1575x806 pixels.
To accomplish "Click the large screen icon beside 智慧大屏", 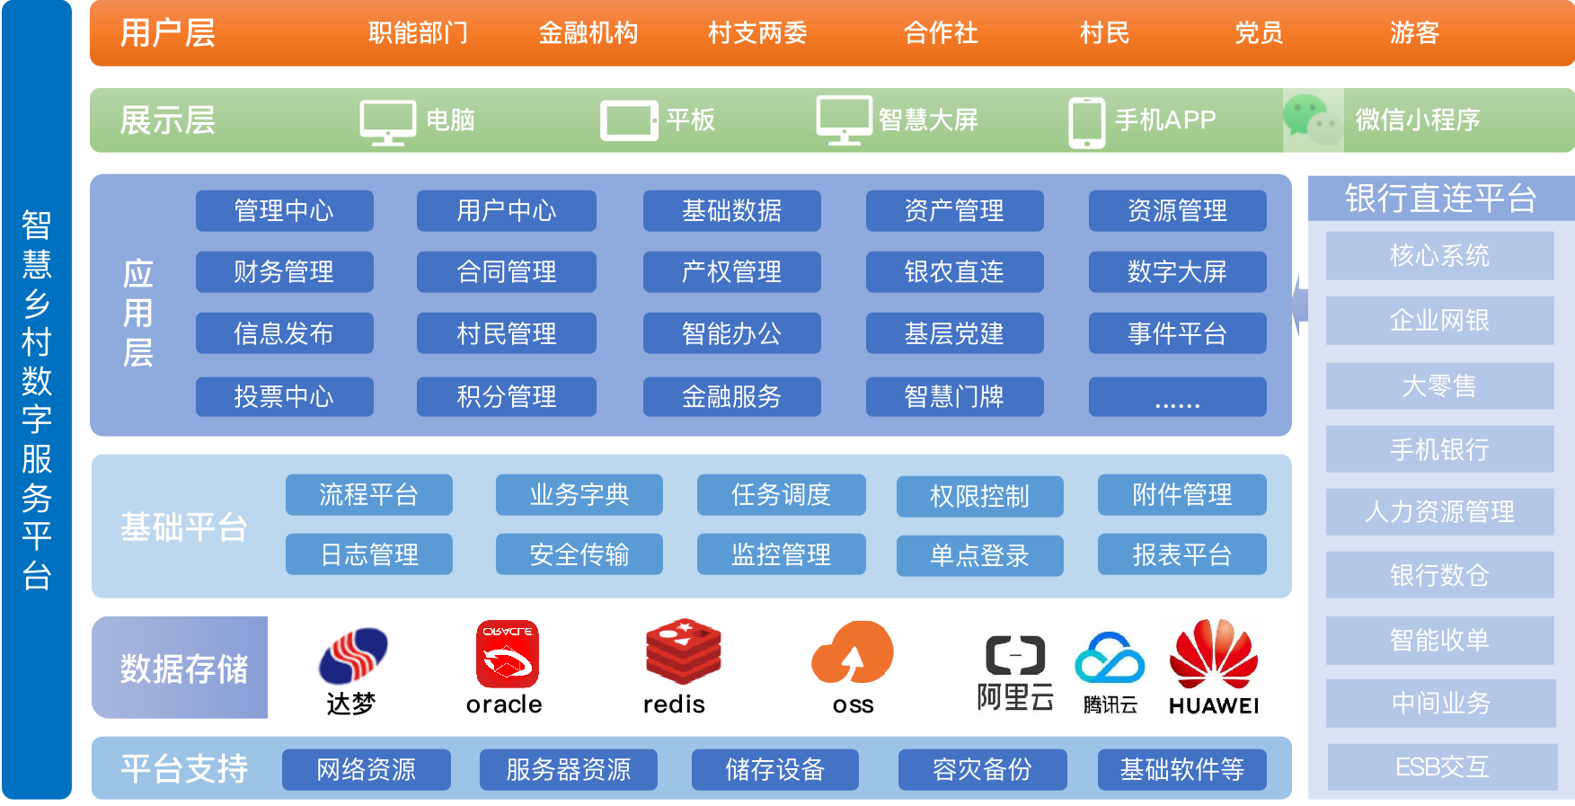I will 844,120.
